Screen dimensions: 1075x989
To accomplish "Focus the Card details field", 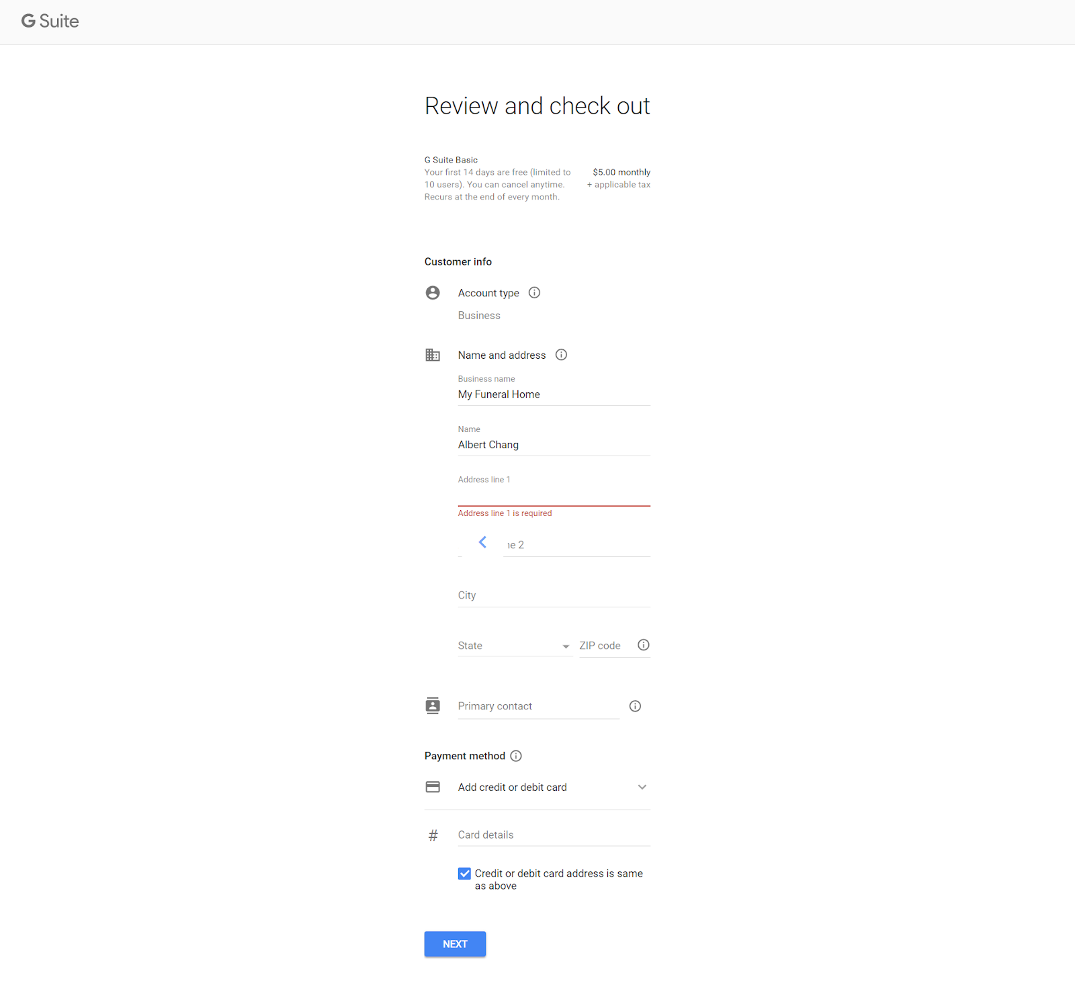I will pyautogui.click(x=554, y=835).
